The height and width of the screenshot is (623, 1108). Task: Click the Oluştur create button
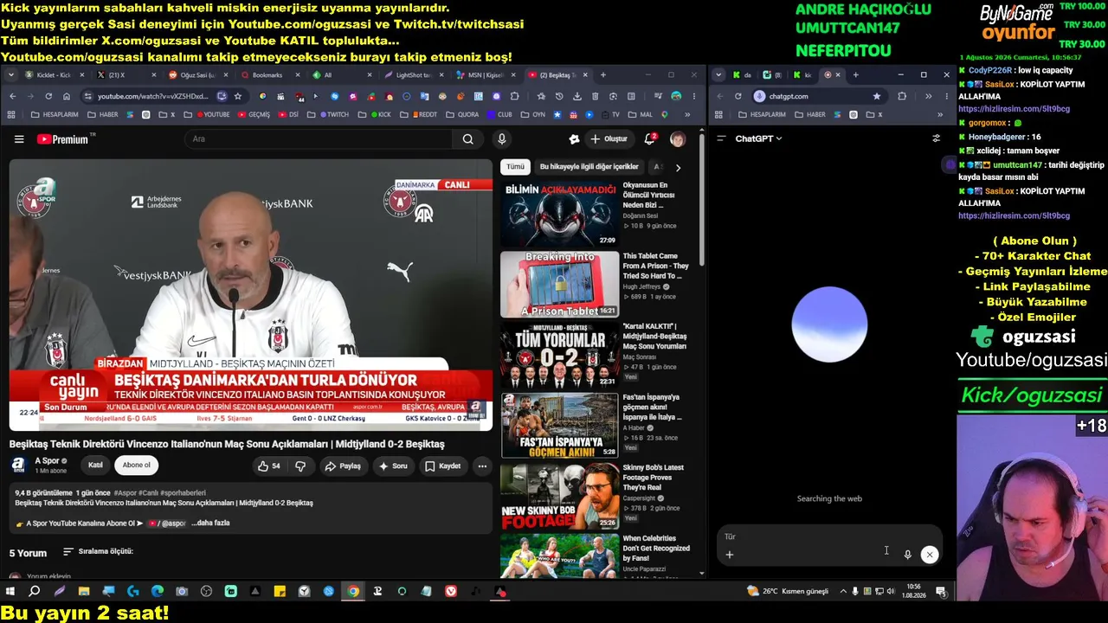(x=609, y=139)
